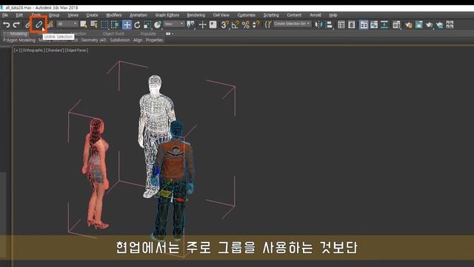The height and width of the screenshot is (267, 474).
Task: Activate the Select Object tool
Action: click(x=84, y=24)
